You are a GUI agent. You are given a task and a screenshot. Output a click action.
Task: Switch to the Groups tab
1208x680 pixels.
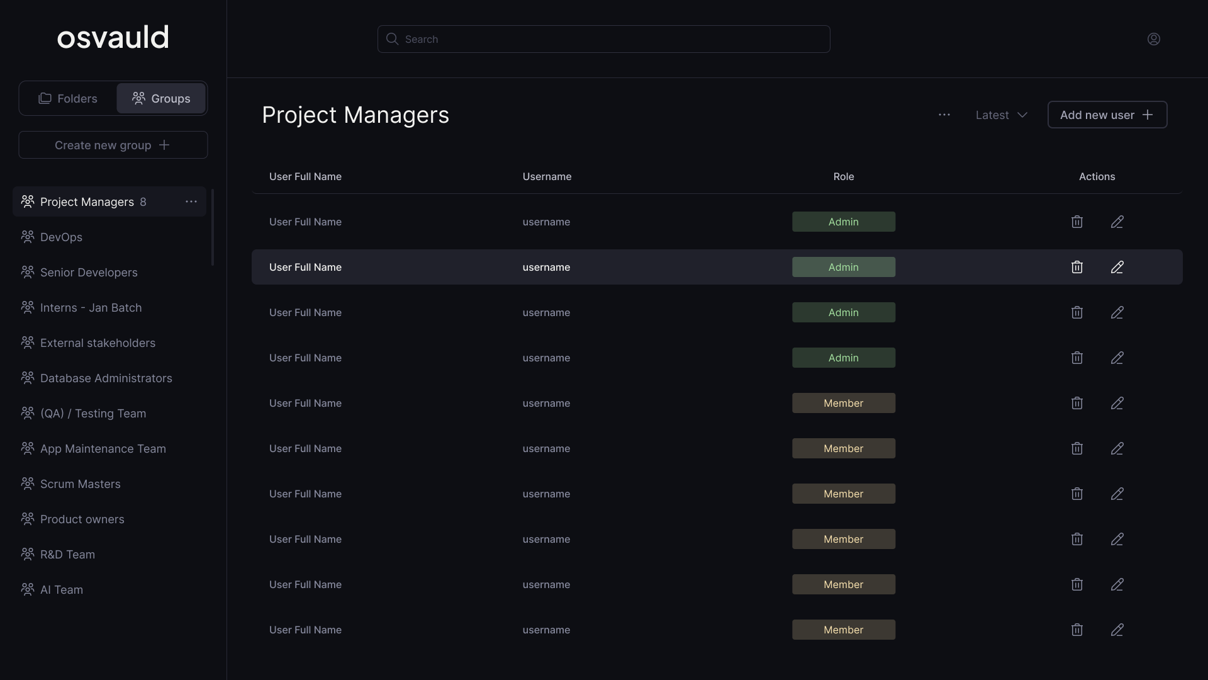[161, 98]
